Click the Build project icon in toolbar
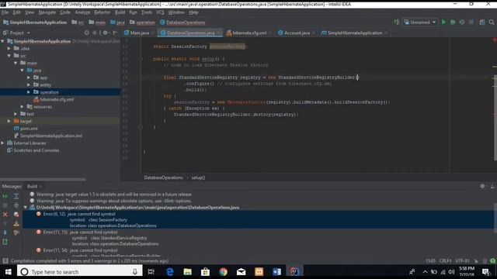The width and height of the screenshot is (497, 279). [x=397, y=22]
